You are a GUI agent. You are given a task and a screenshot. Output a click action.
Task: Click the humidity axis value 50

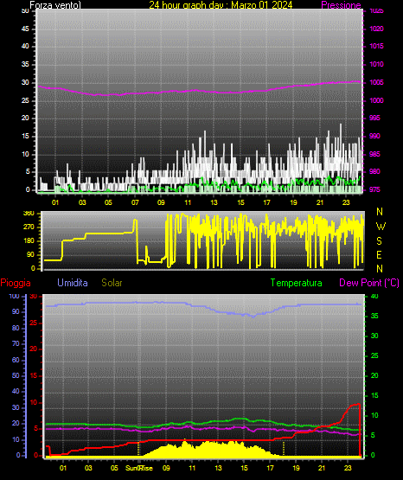tap(16, 375)
